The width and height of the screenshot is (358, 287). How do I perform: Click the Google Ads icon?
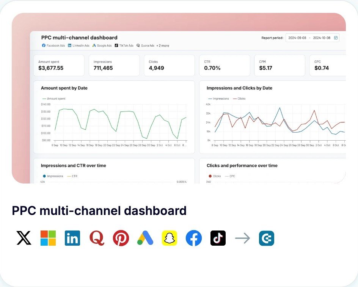pos(145,238)
